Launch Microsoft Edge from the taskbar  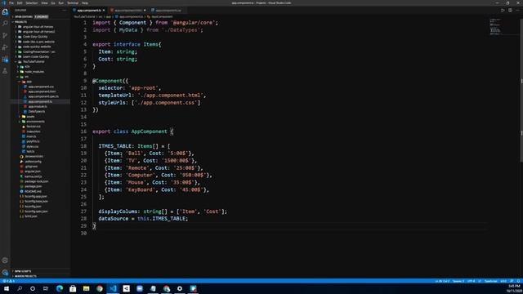pyautogui.click(x=60, y=288)
